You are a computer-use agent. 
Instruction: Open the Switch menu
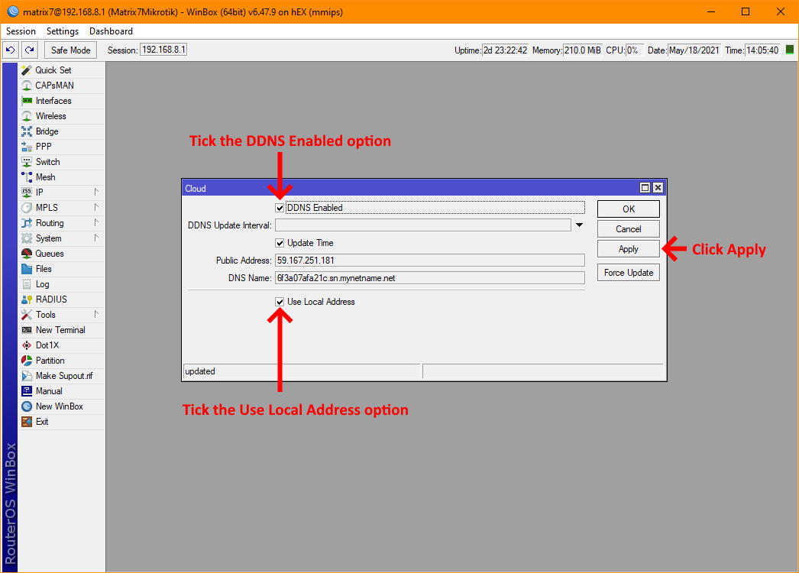click(x=61, y=162)
